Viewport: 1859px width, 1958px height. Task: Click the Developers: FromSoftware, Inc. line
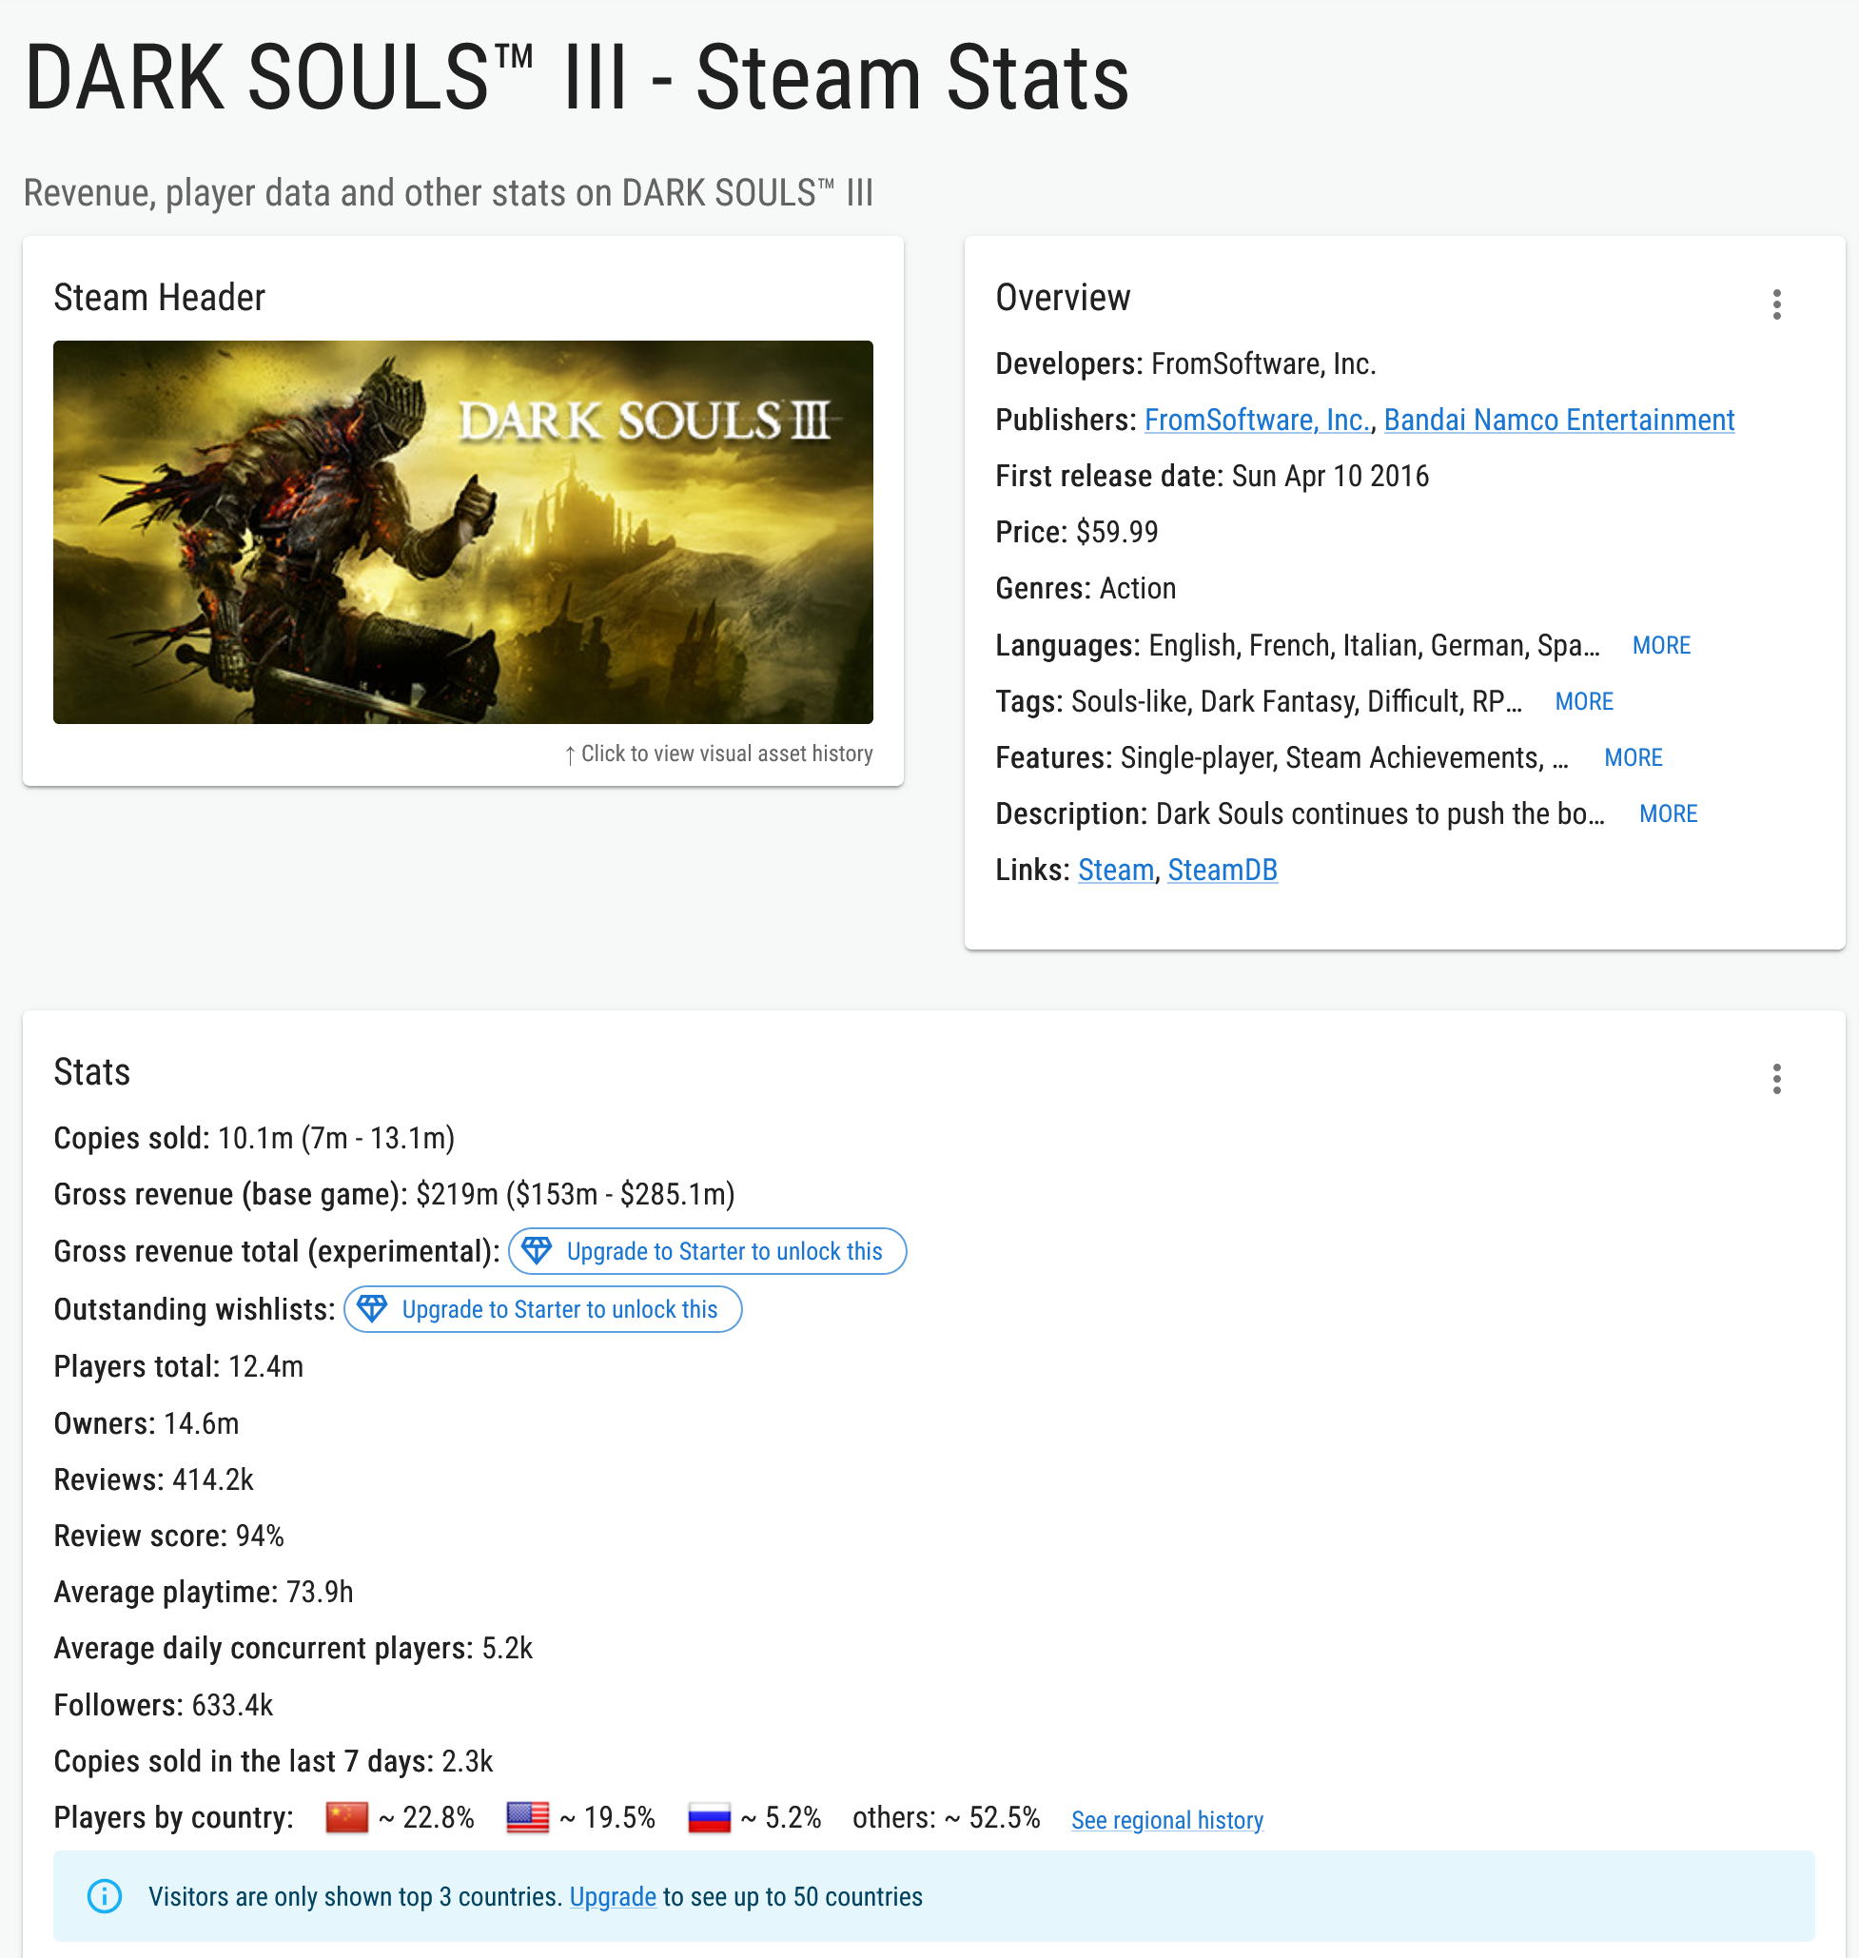click(x=1186, y=363)
